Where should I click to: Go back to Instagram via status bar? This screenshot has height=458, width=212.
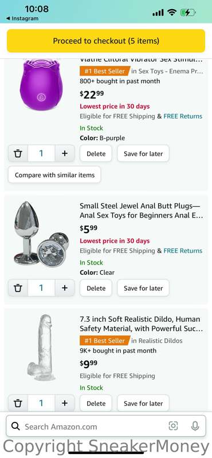pos(22,18)
